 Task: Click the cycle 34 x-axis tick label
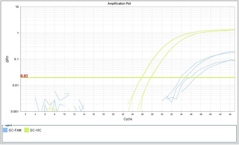pos(181,115)
